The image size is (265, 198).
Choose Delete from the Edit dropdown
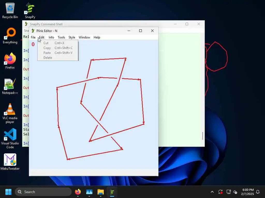[x=58, y=57]
